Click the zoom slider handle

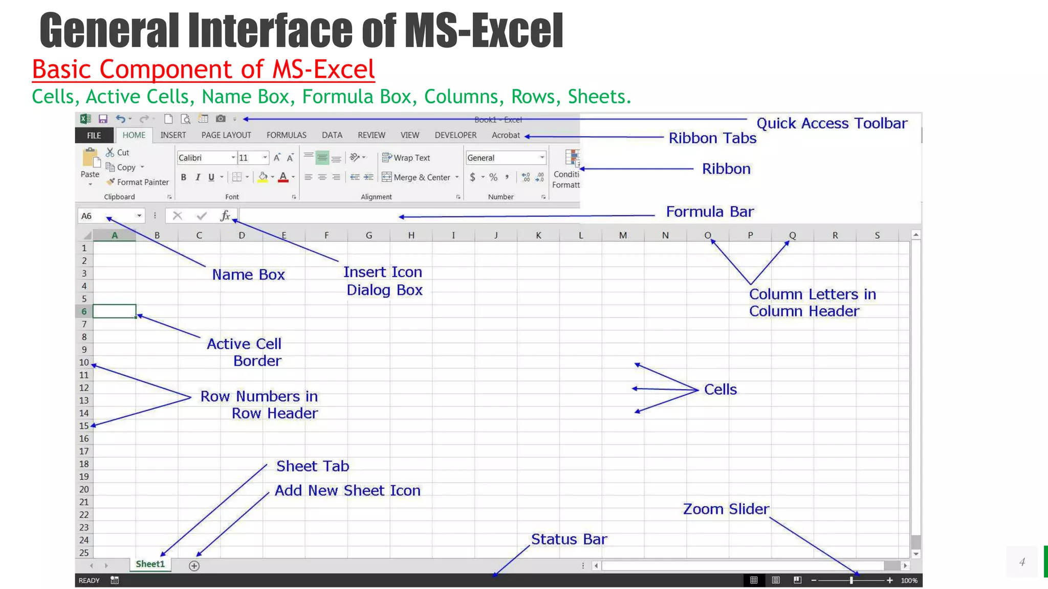(851, 580)
